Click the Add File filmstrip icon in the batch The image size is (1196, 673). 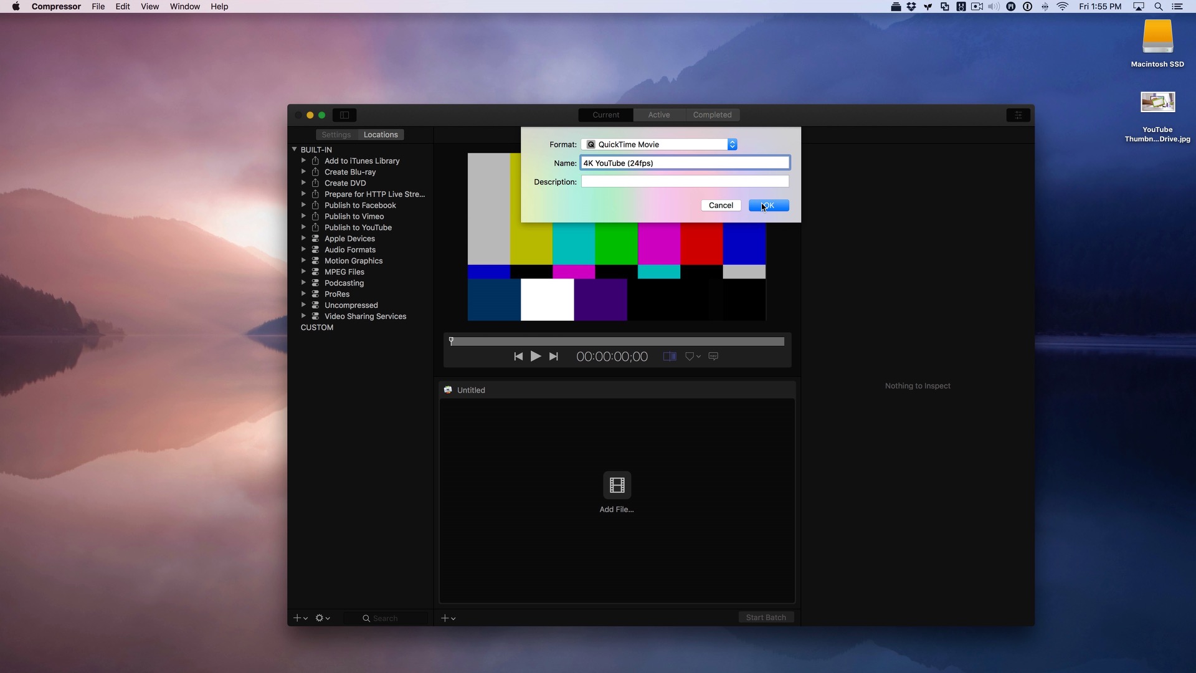tap(616, 485)
